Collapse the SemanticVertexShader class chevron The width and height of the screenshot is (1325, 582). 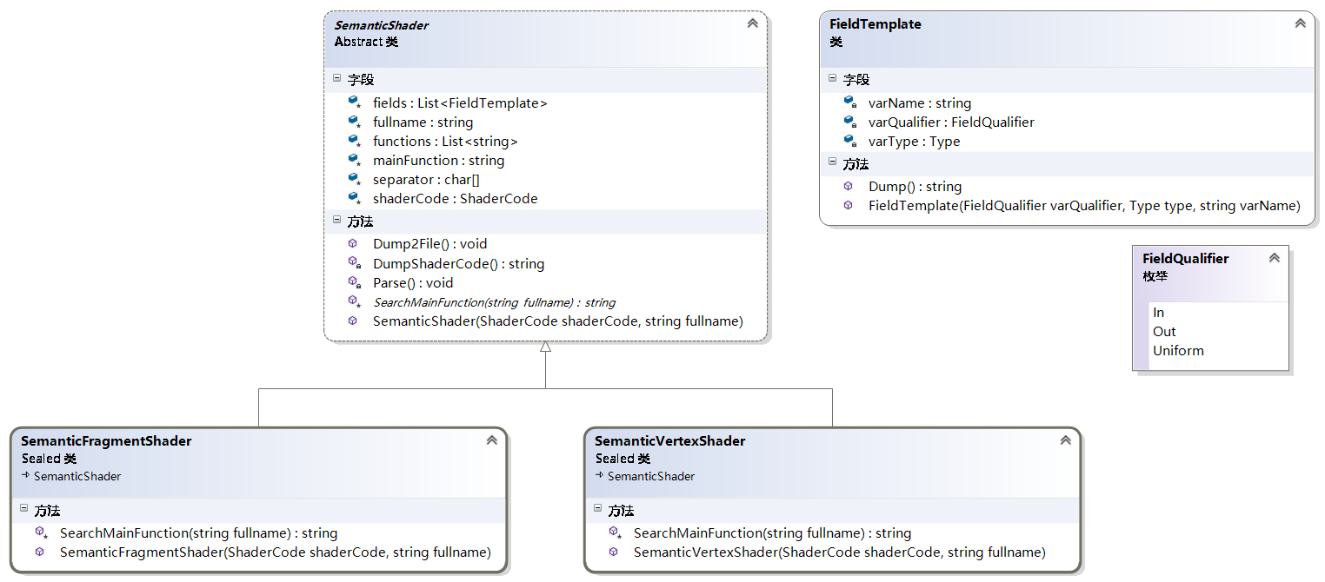pos(1065,440)
